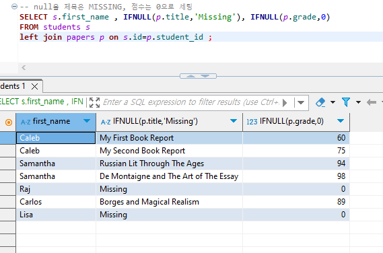Collapse the SQL comment block fold marker

pyautogui.click(x=14, y=7)
